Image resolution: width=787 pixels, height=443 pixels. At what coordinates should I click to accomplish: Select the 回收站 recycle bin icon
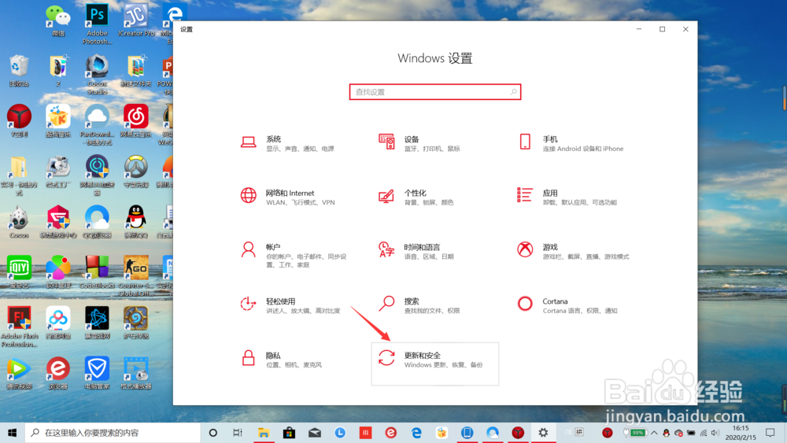click(19, 72)
